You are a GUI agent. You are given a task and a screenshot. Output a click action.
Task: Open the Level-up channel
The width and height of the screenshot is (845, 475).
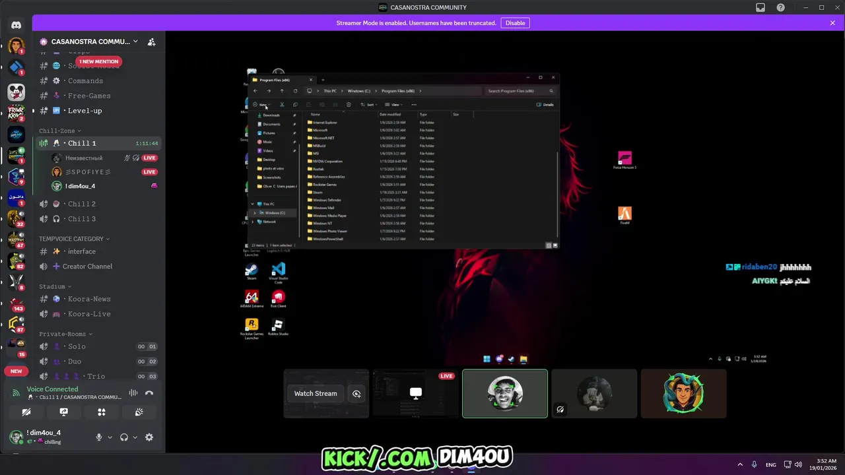[98, 111]
